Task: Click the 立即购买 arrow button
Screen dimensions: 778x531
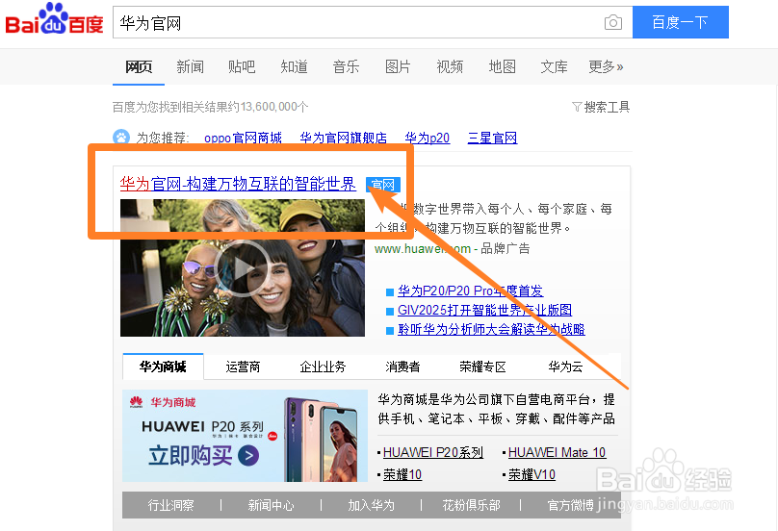Action: point(248,455)
